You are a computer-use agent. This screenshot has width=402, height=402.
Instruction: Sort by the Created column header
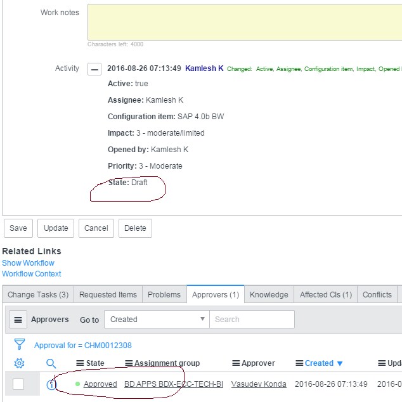pyautogui.click(x=319, y=363)
